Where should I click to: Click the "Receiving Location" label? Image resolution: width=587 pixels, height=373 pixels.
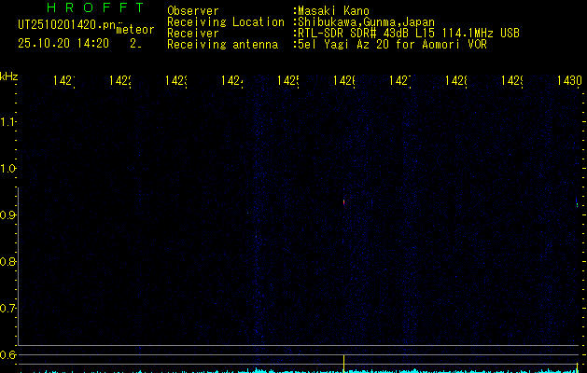click(226, 22)
